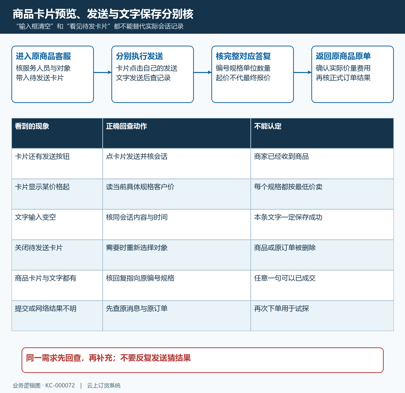Click the cell 商品卡片与文字都有

(x=57, y=285)
